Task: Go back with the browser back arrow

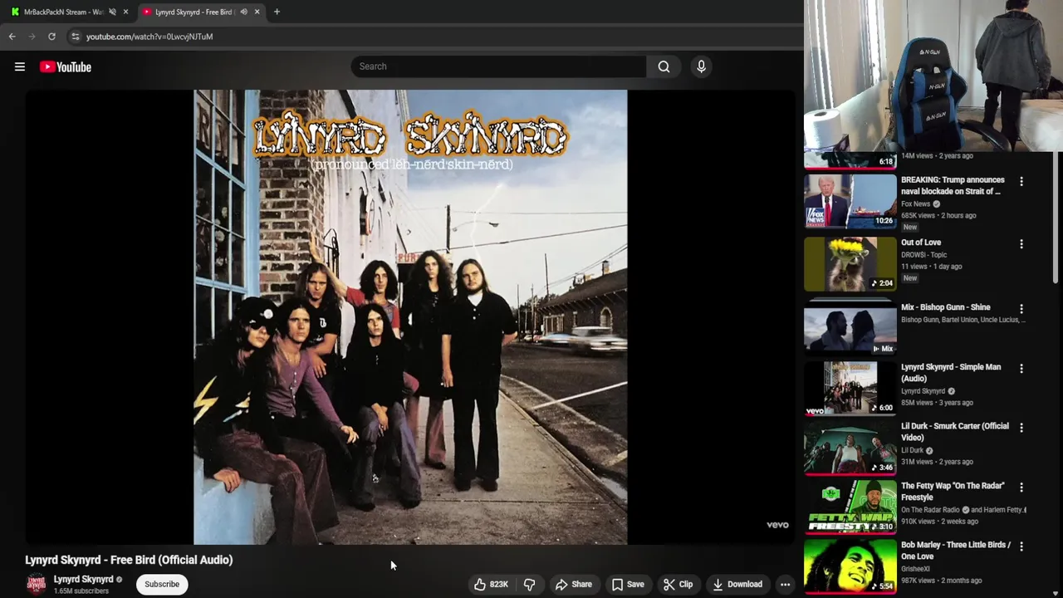Action: point(12,37)
